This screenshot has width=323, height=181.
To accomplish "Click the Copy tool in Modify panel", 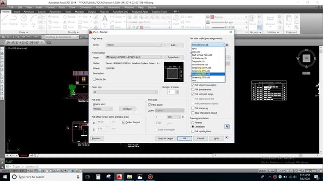I will (53, 22).
